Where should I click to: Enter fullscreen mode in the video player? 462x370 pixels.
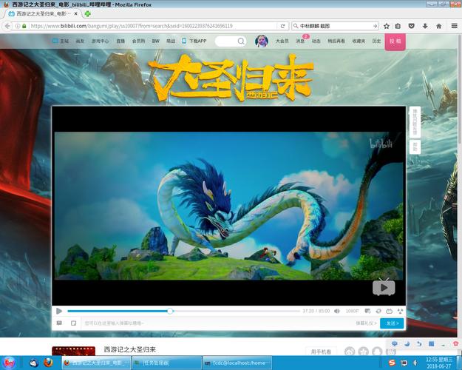pyautogui.click(x=400, y=311)
